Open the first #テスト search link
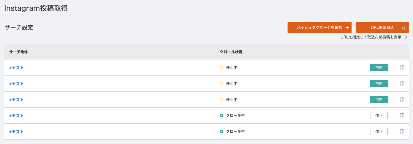Image resolution: width=413 pixels, height=144 pixels. coord(16,68)
